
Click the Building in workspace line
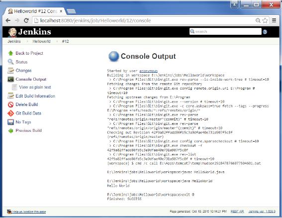tap(166, 75)
